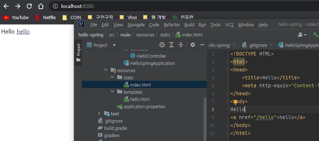The height and width of the screenshot is (141, 319).
Task: Open the Chrome home page
Action: click(41, 6)
